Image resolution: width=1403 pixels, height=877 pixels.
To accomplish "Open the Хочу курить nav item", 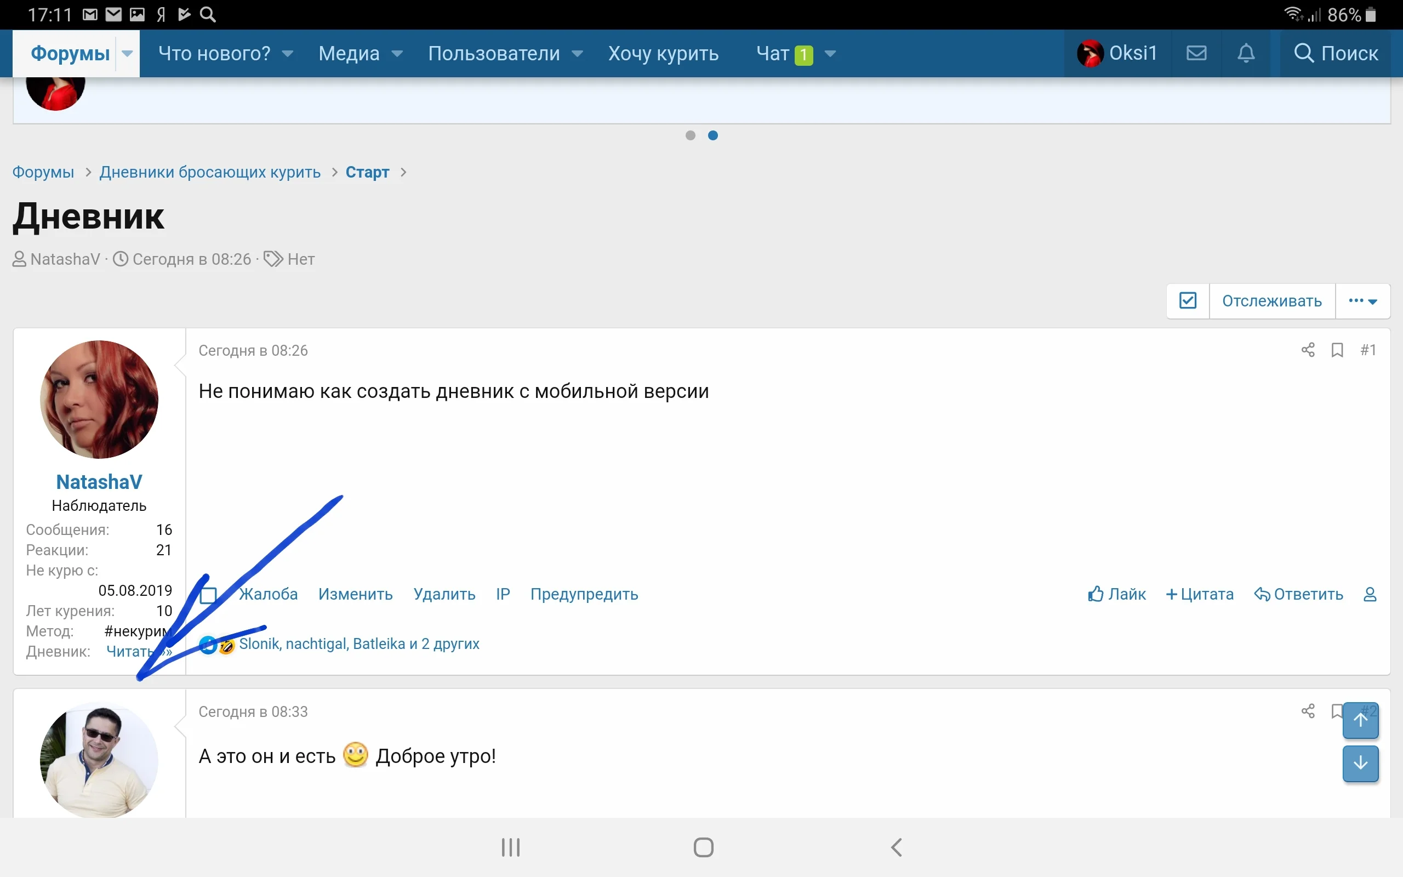I will (663, 53).
